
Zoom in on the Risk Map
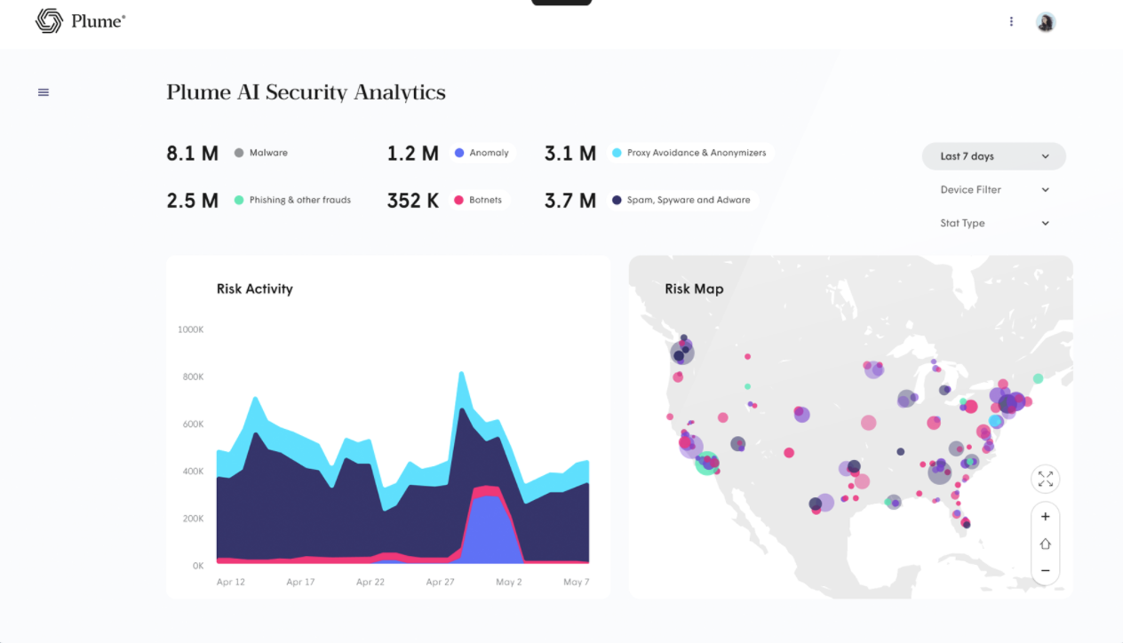tap(1046, 517)
